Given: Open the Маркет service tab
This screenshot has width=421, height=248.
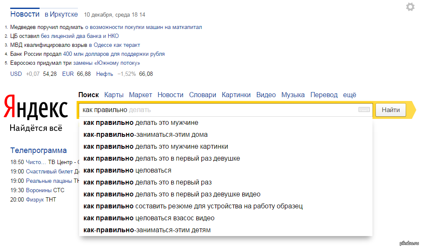Looking at the screenshot, I should (x=140, y=95).
